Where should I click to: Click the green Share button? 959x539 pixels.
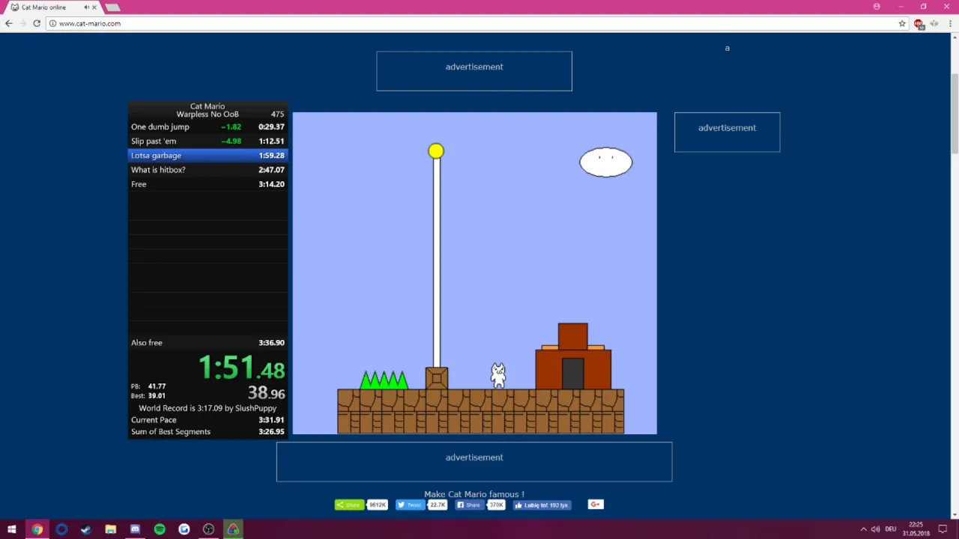point(349,505)
